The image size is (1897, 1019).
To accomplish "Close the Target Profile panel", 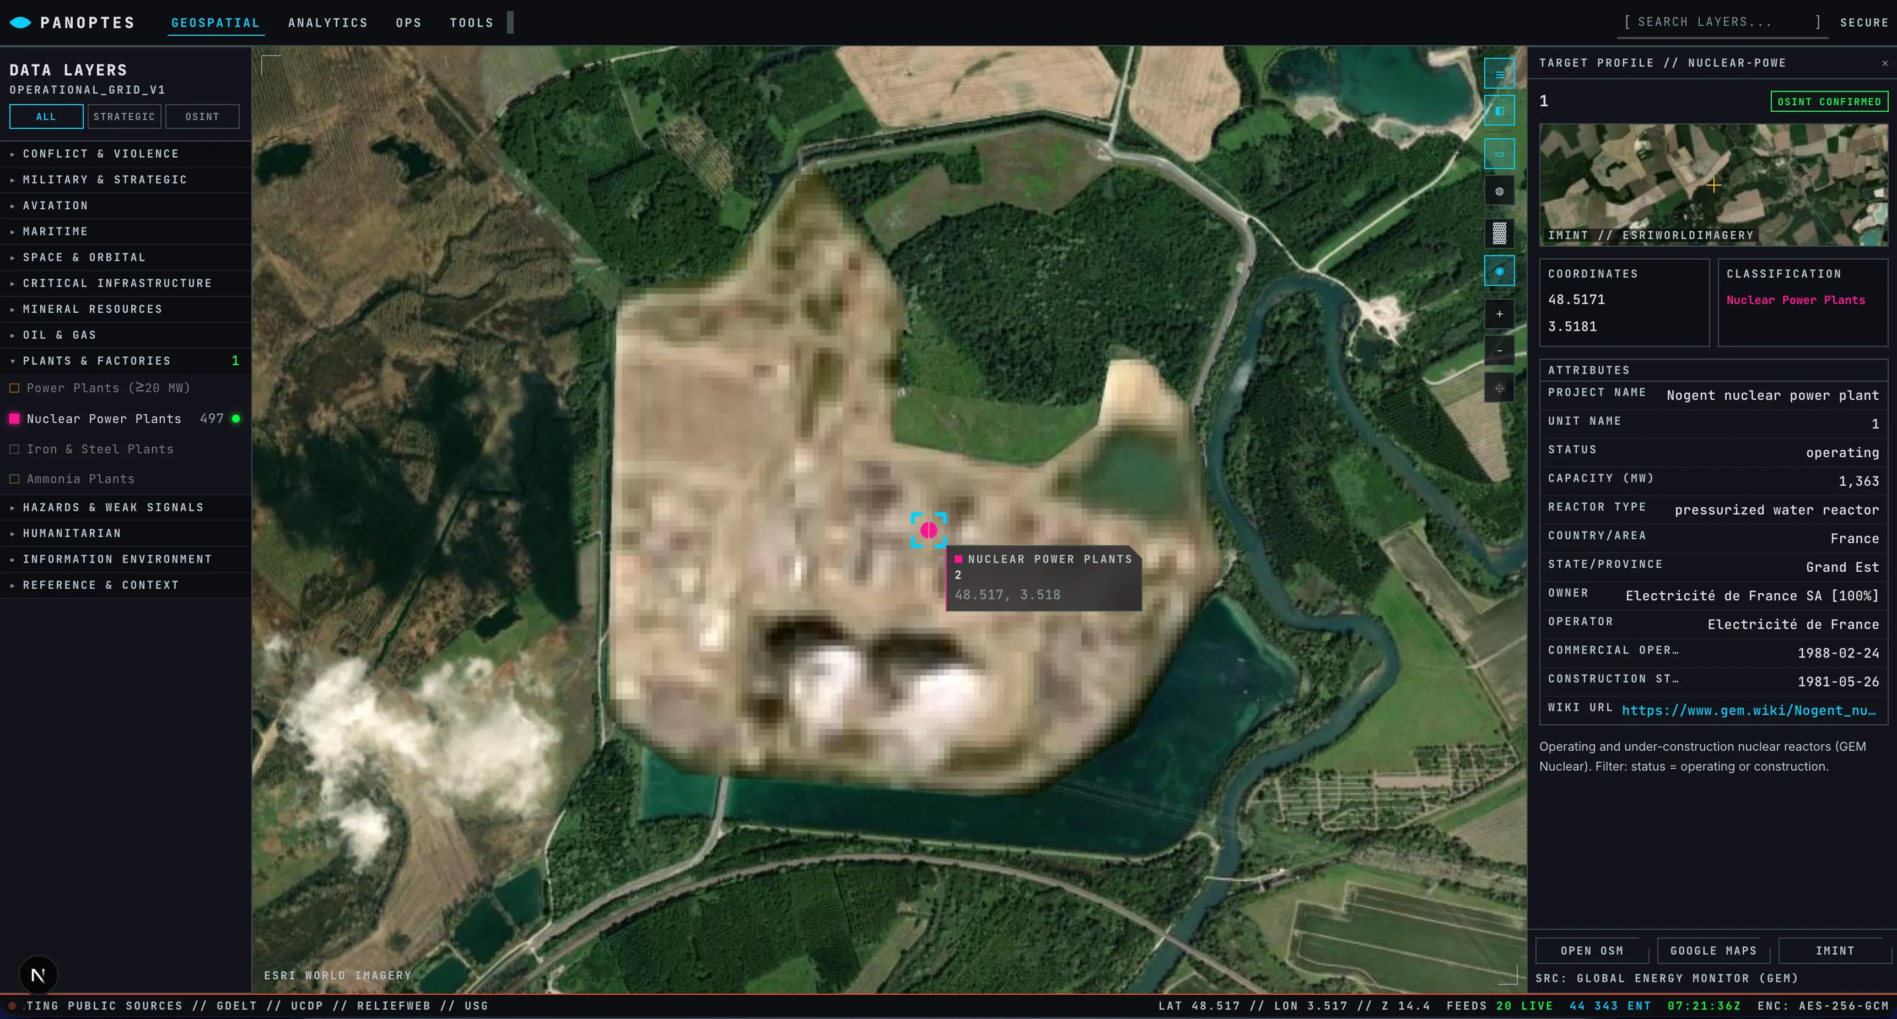I will pyautogui.click(x=1884, y=63).
